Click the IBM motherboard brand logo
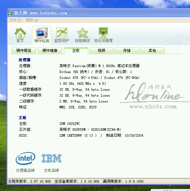 52,158
